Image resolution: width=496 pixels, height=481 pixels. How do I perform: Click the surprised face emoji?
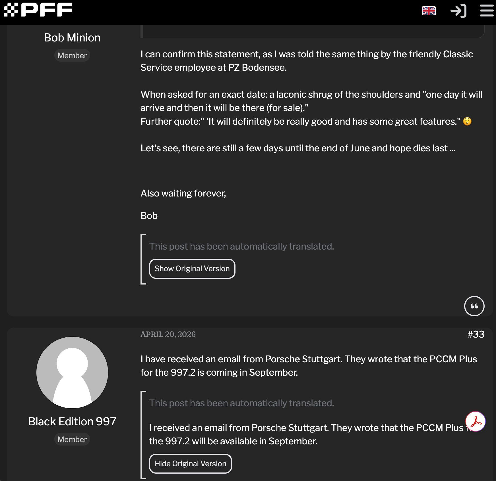467,121
